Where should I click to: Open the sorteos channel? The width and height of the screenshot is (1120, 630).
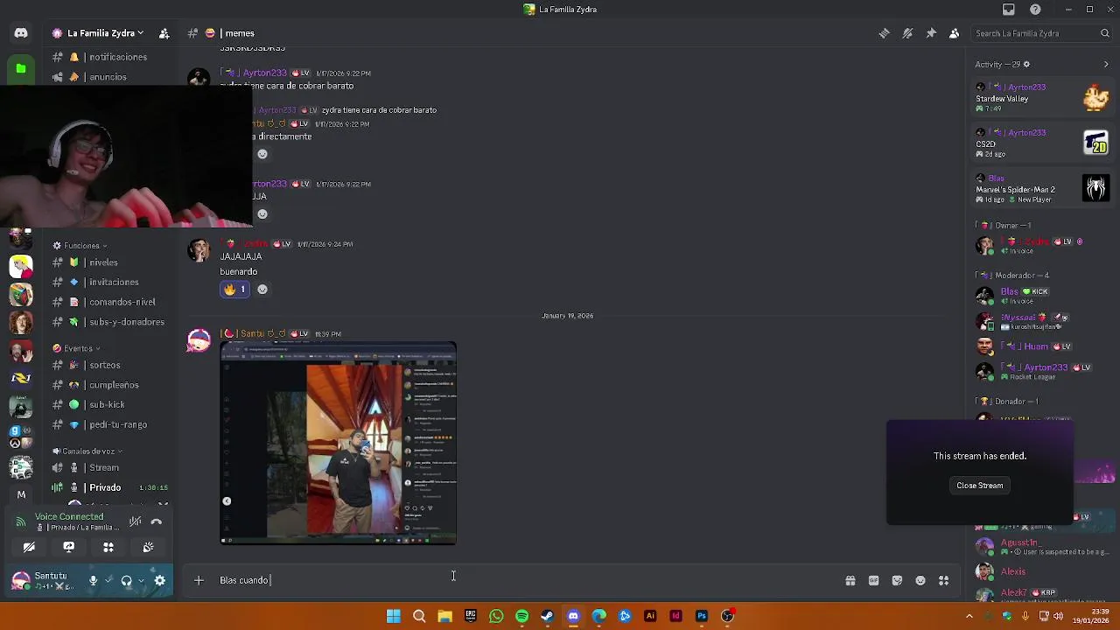tap(109, 365)
